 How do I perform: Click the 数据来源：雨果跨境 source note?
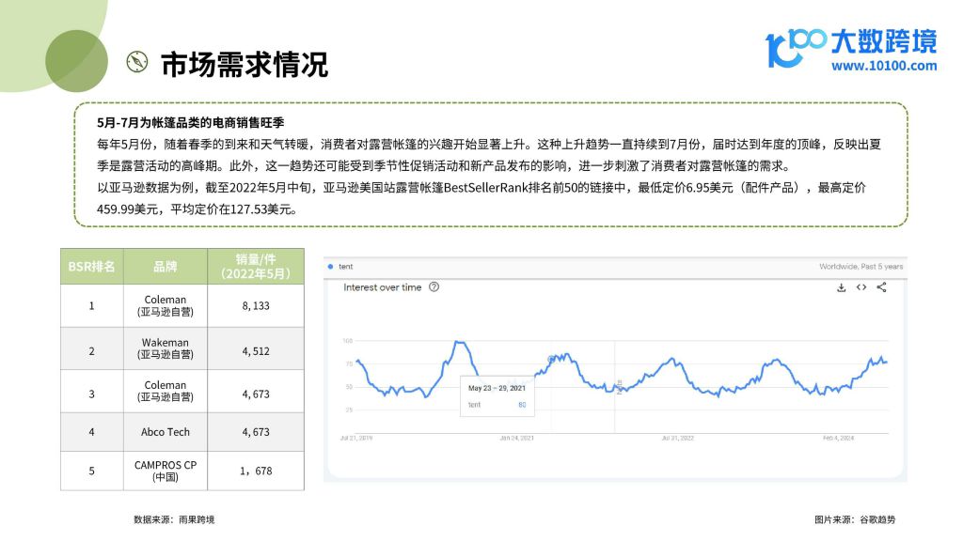(x=174, y=519)
